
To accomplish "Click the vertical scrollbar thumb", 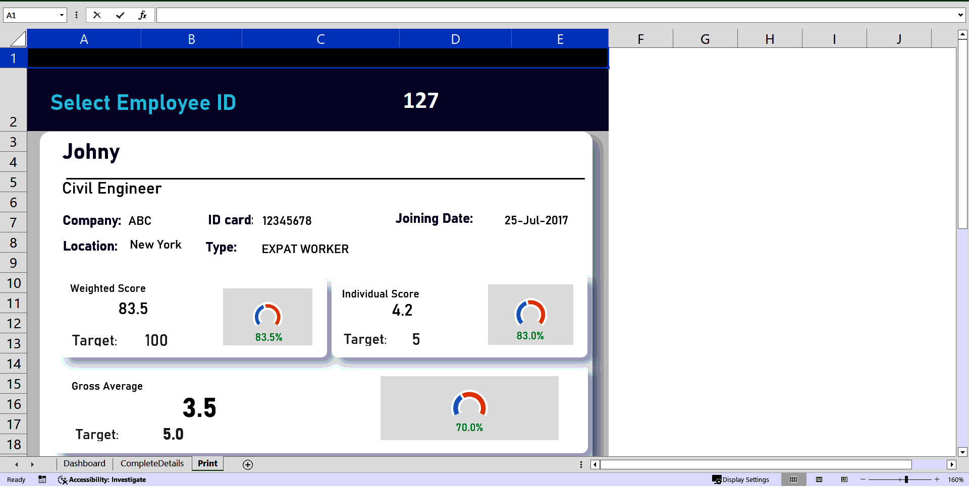I will click(x=962, y=135).
